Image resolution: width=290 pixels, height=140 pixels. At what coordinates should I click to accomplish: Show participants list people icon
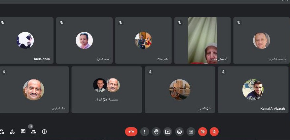tap(33, 132)
